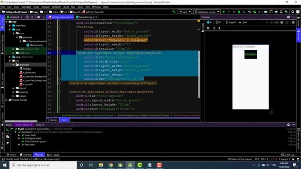This screenshot has height=169, width=301.
Task: Open the Profiler gauge icon
Action: click(249, 12)
